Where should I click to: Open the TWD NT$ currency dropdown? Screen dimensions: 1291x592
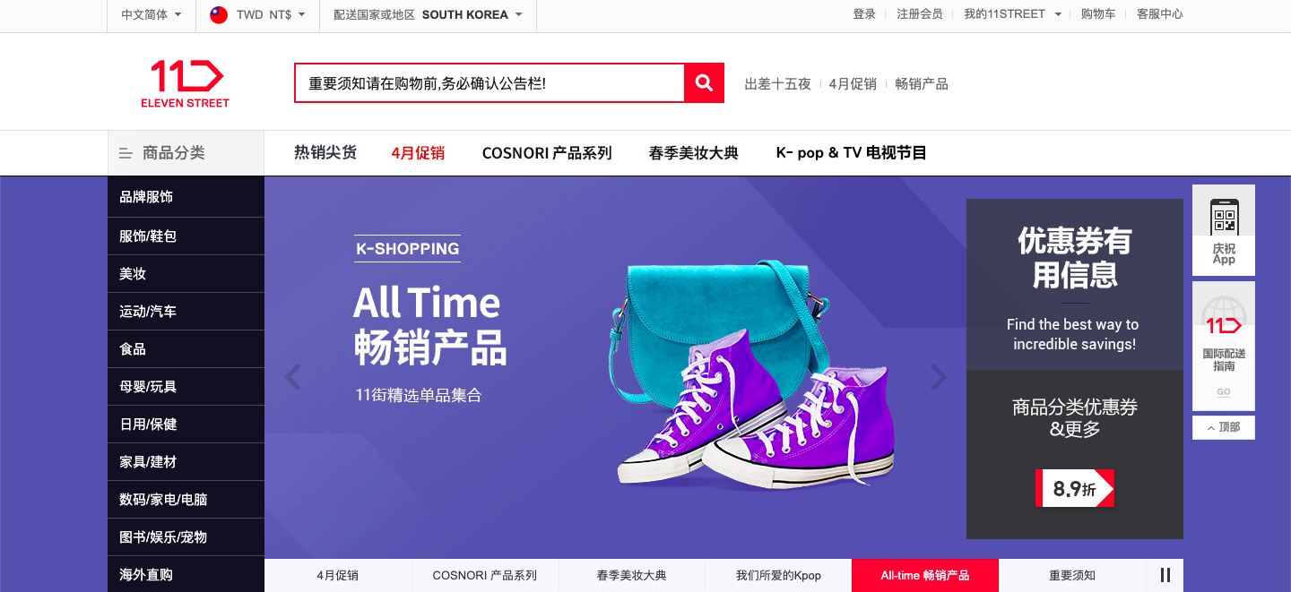point(257,14)
